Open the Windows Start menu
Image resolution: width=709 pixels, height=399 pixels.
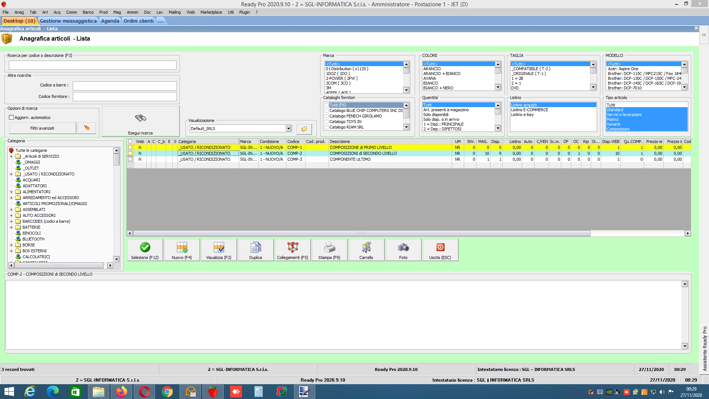[9, 392]
